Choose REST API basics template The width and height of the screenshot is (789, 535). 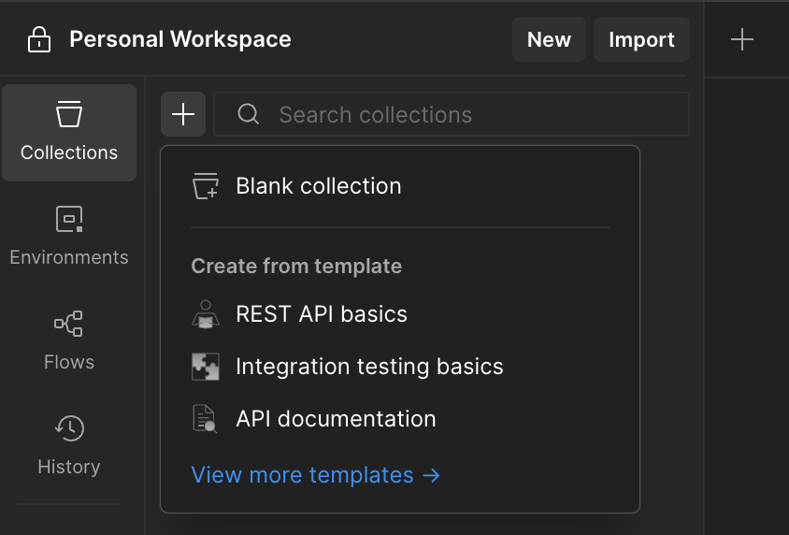[322, 313]
